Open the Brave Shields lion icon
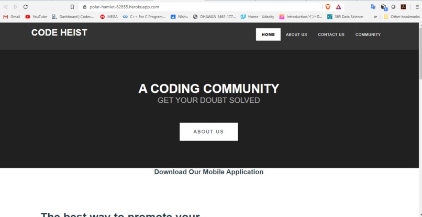Viewport: 422px width, 217px height. pyautogui.click(x=328, y=7)
